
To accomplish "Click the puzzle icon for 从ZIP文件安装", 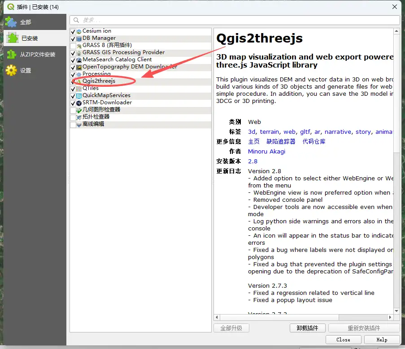I will coord(11,55).
